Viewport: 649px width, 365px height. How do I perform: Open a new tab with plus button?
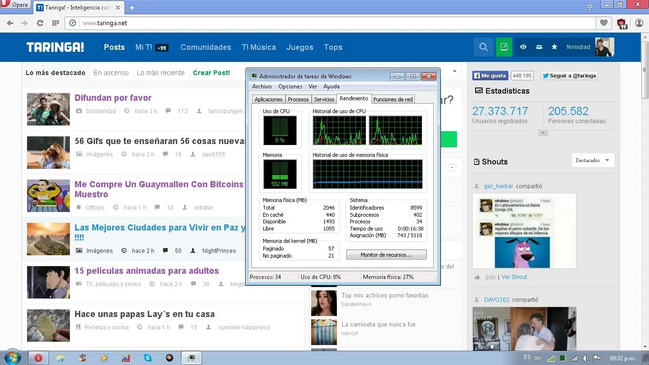click(132, 8)
